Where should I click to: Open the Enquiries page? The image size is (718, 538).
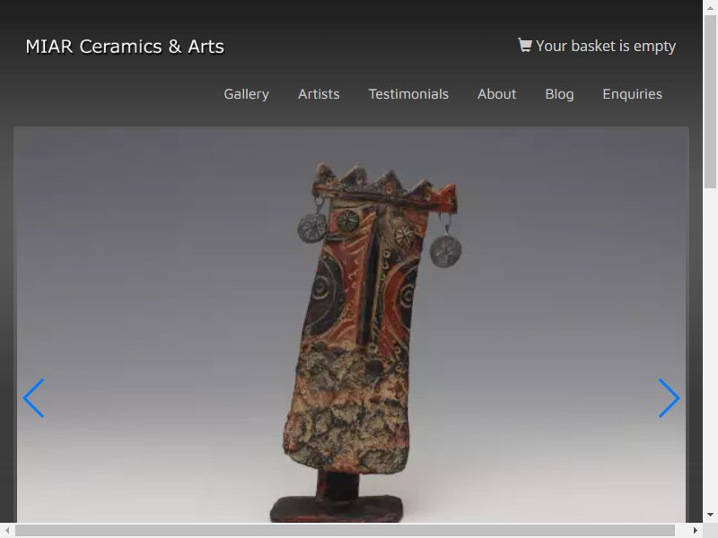click(632, 94)
